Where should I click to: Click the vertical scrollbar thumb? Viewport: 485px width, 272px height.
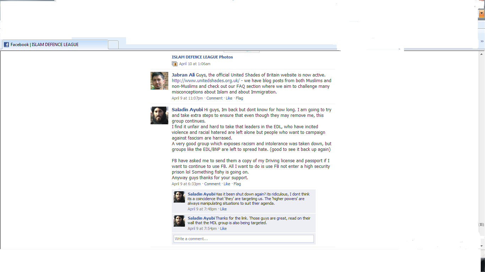click(482, 225)
